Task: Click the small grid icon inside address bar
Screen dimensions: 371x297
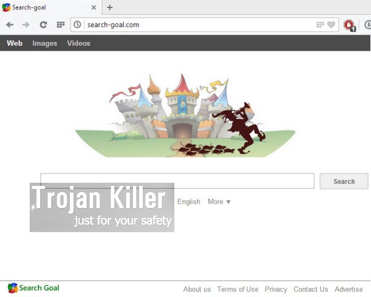Action: 320,25
